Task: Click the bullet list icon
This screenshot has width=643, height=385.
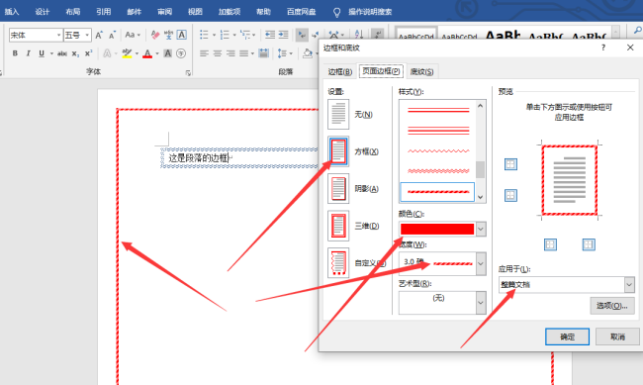Action: click(x=204, y=35)
